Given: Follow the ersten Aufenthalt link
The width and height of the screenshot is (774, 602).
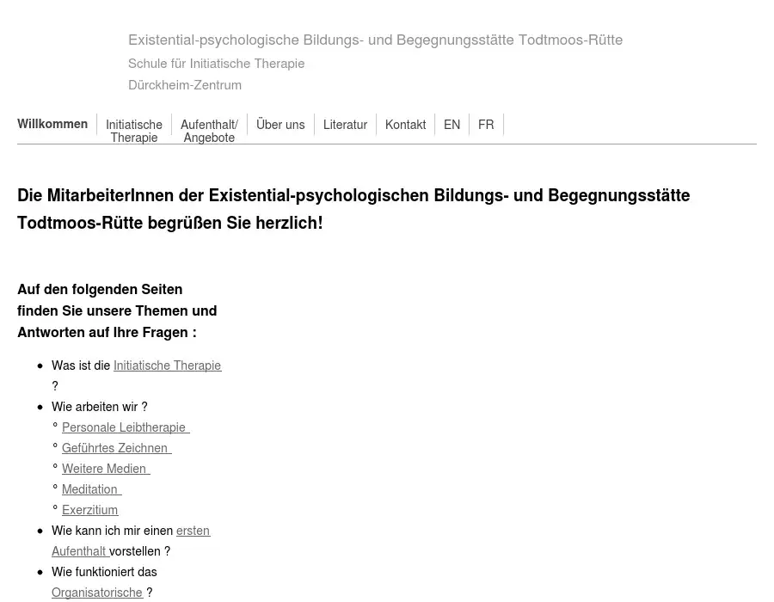Looking at the screenshot, I should click(x=193, y=531).
